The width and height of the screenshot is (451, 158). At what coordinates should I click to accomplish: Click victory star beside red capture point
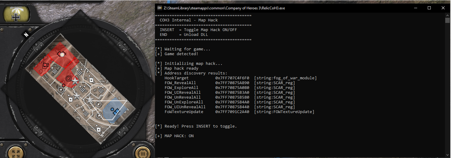point(75,81)
